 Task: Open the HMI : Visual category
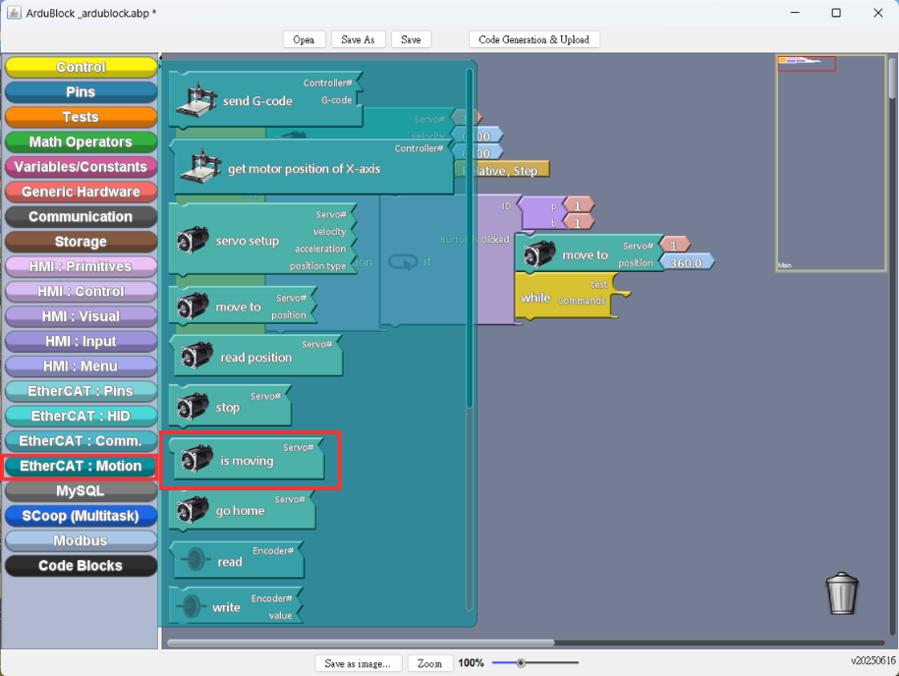pos(81,316)
